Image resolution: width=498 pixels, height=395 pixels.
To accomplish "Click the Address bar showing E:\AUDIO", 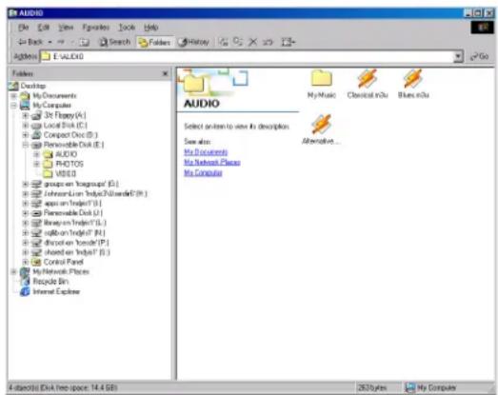I will coord(247,56).
